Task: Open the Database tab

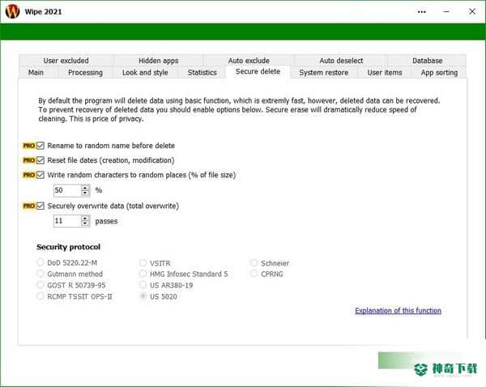Action: (427, 61)
